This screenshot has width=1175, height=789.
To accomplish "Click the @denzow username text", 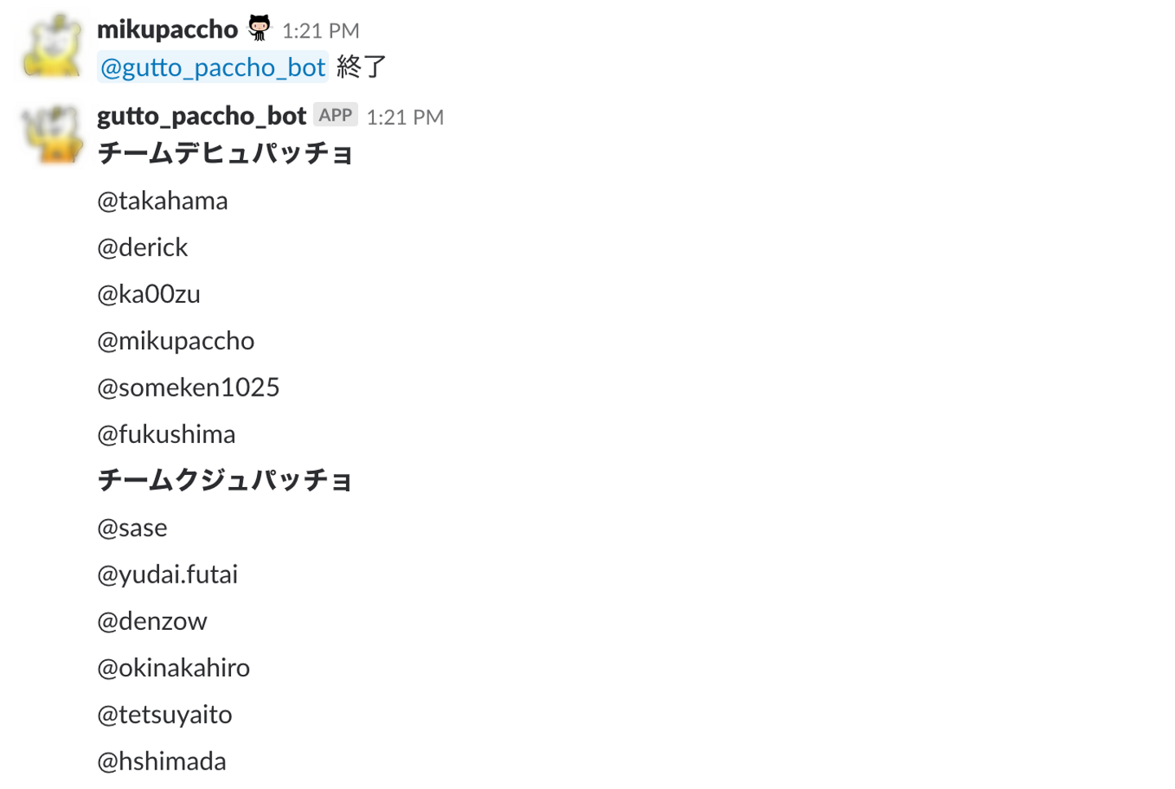I will [153, 622].
